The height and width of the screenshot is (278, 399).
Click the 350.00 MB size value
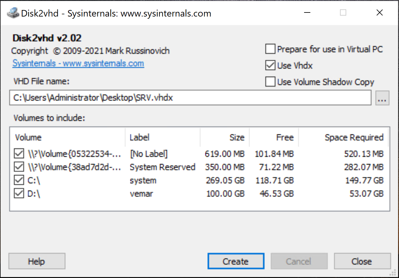click(225, 167)
